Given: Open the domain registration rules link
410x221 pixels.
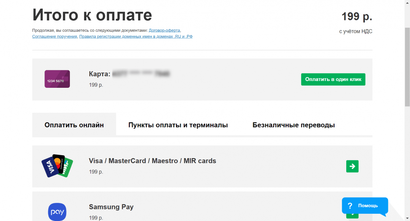Looking at the screenshot, I should [x=136, y=37].
